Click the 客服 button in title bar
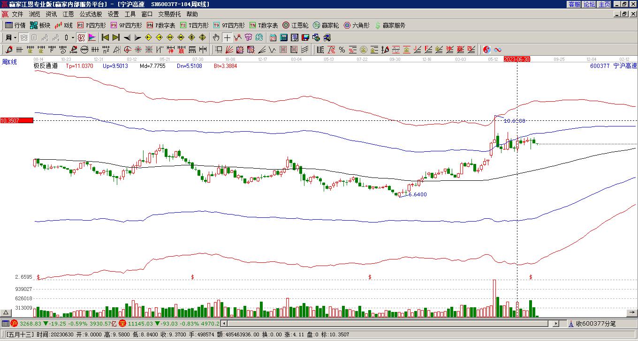 point(574,4)
